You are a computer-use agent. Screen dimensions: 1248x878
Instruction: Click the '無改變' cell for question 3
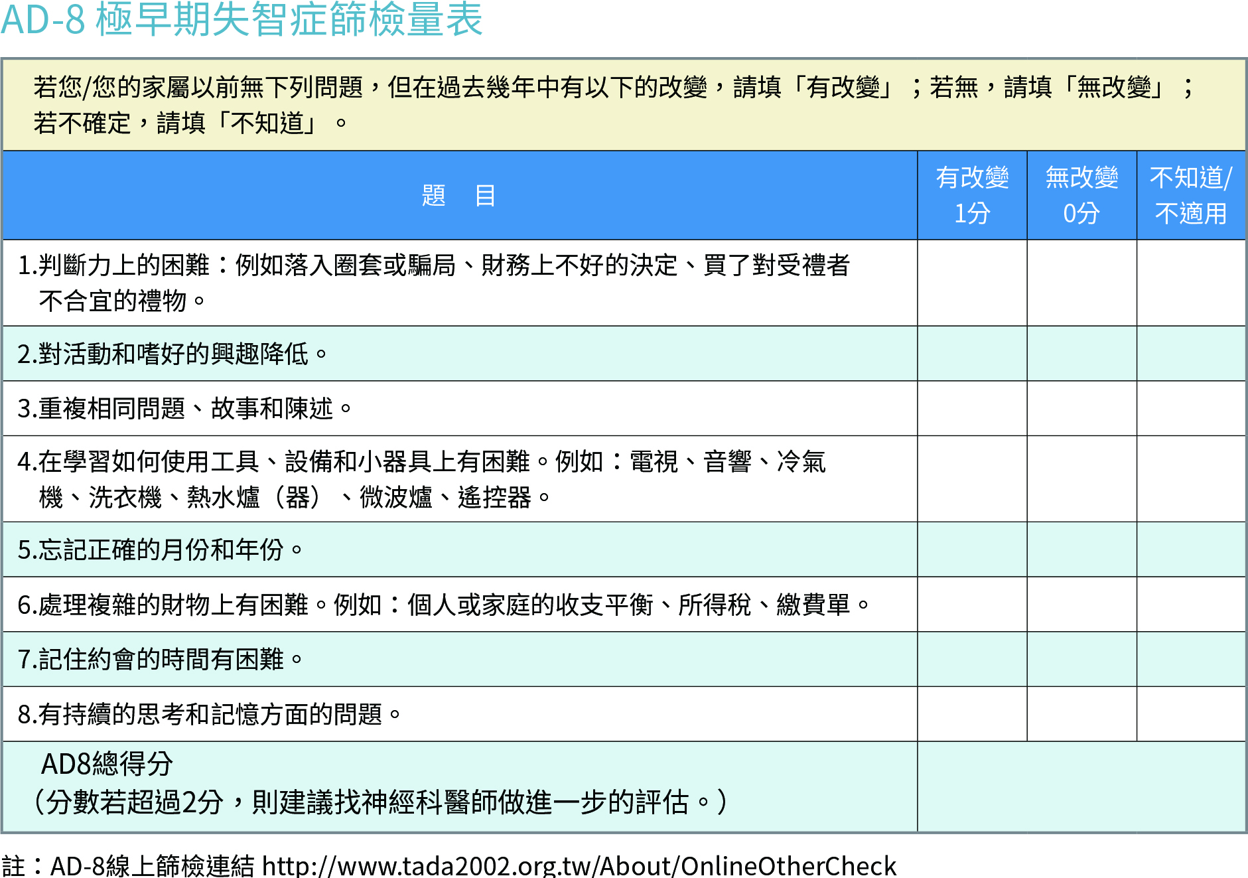(1081, 408)
